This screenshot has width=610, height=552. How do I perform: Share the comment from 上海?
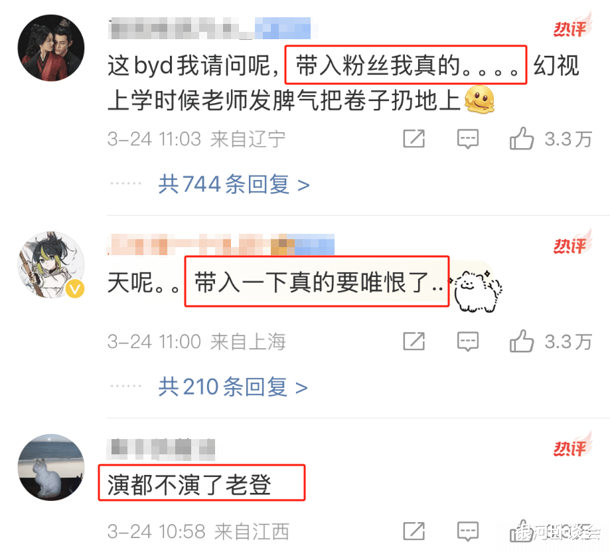pos(414,341)
